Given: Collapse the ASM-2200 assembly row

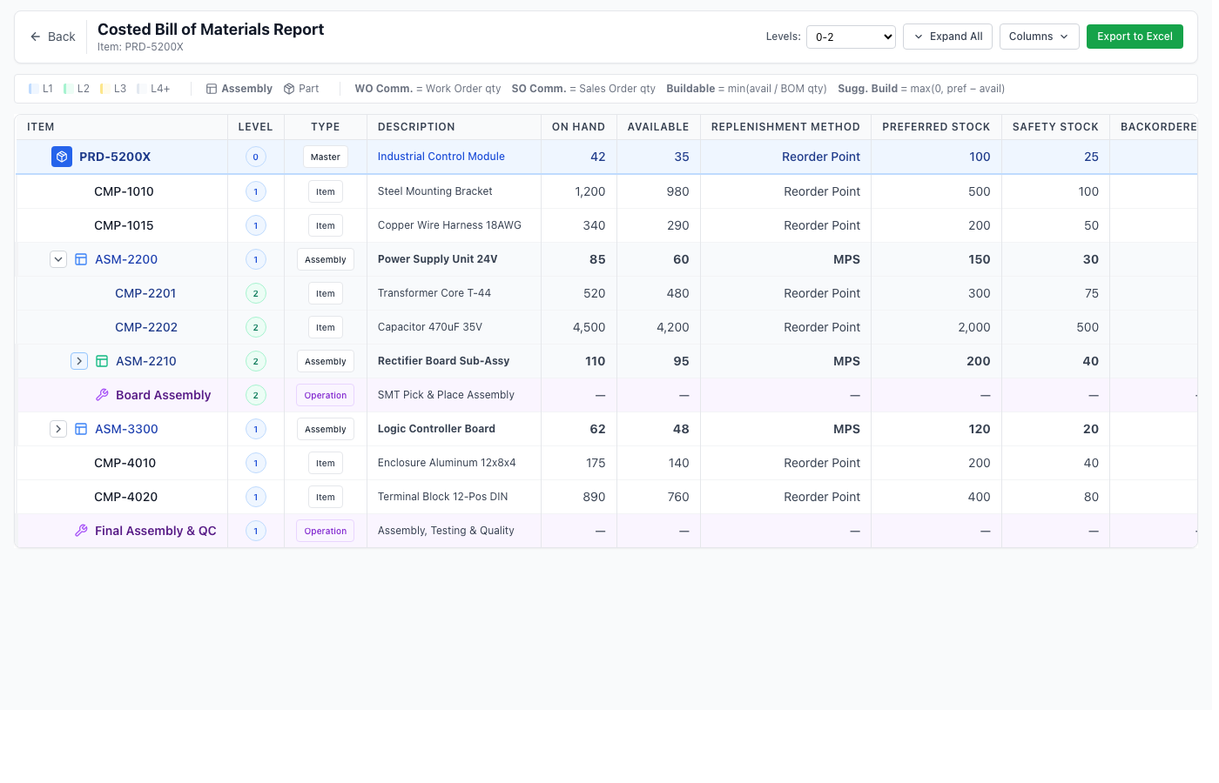Looking at the screenshot, I should click(58, 259).
